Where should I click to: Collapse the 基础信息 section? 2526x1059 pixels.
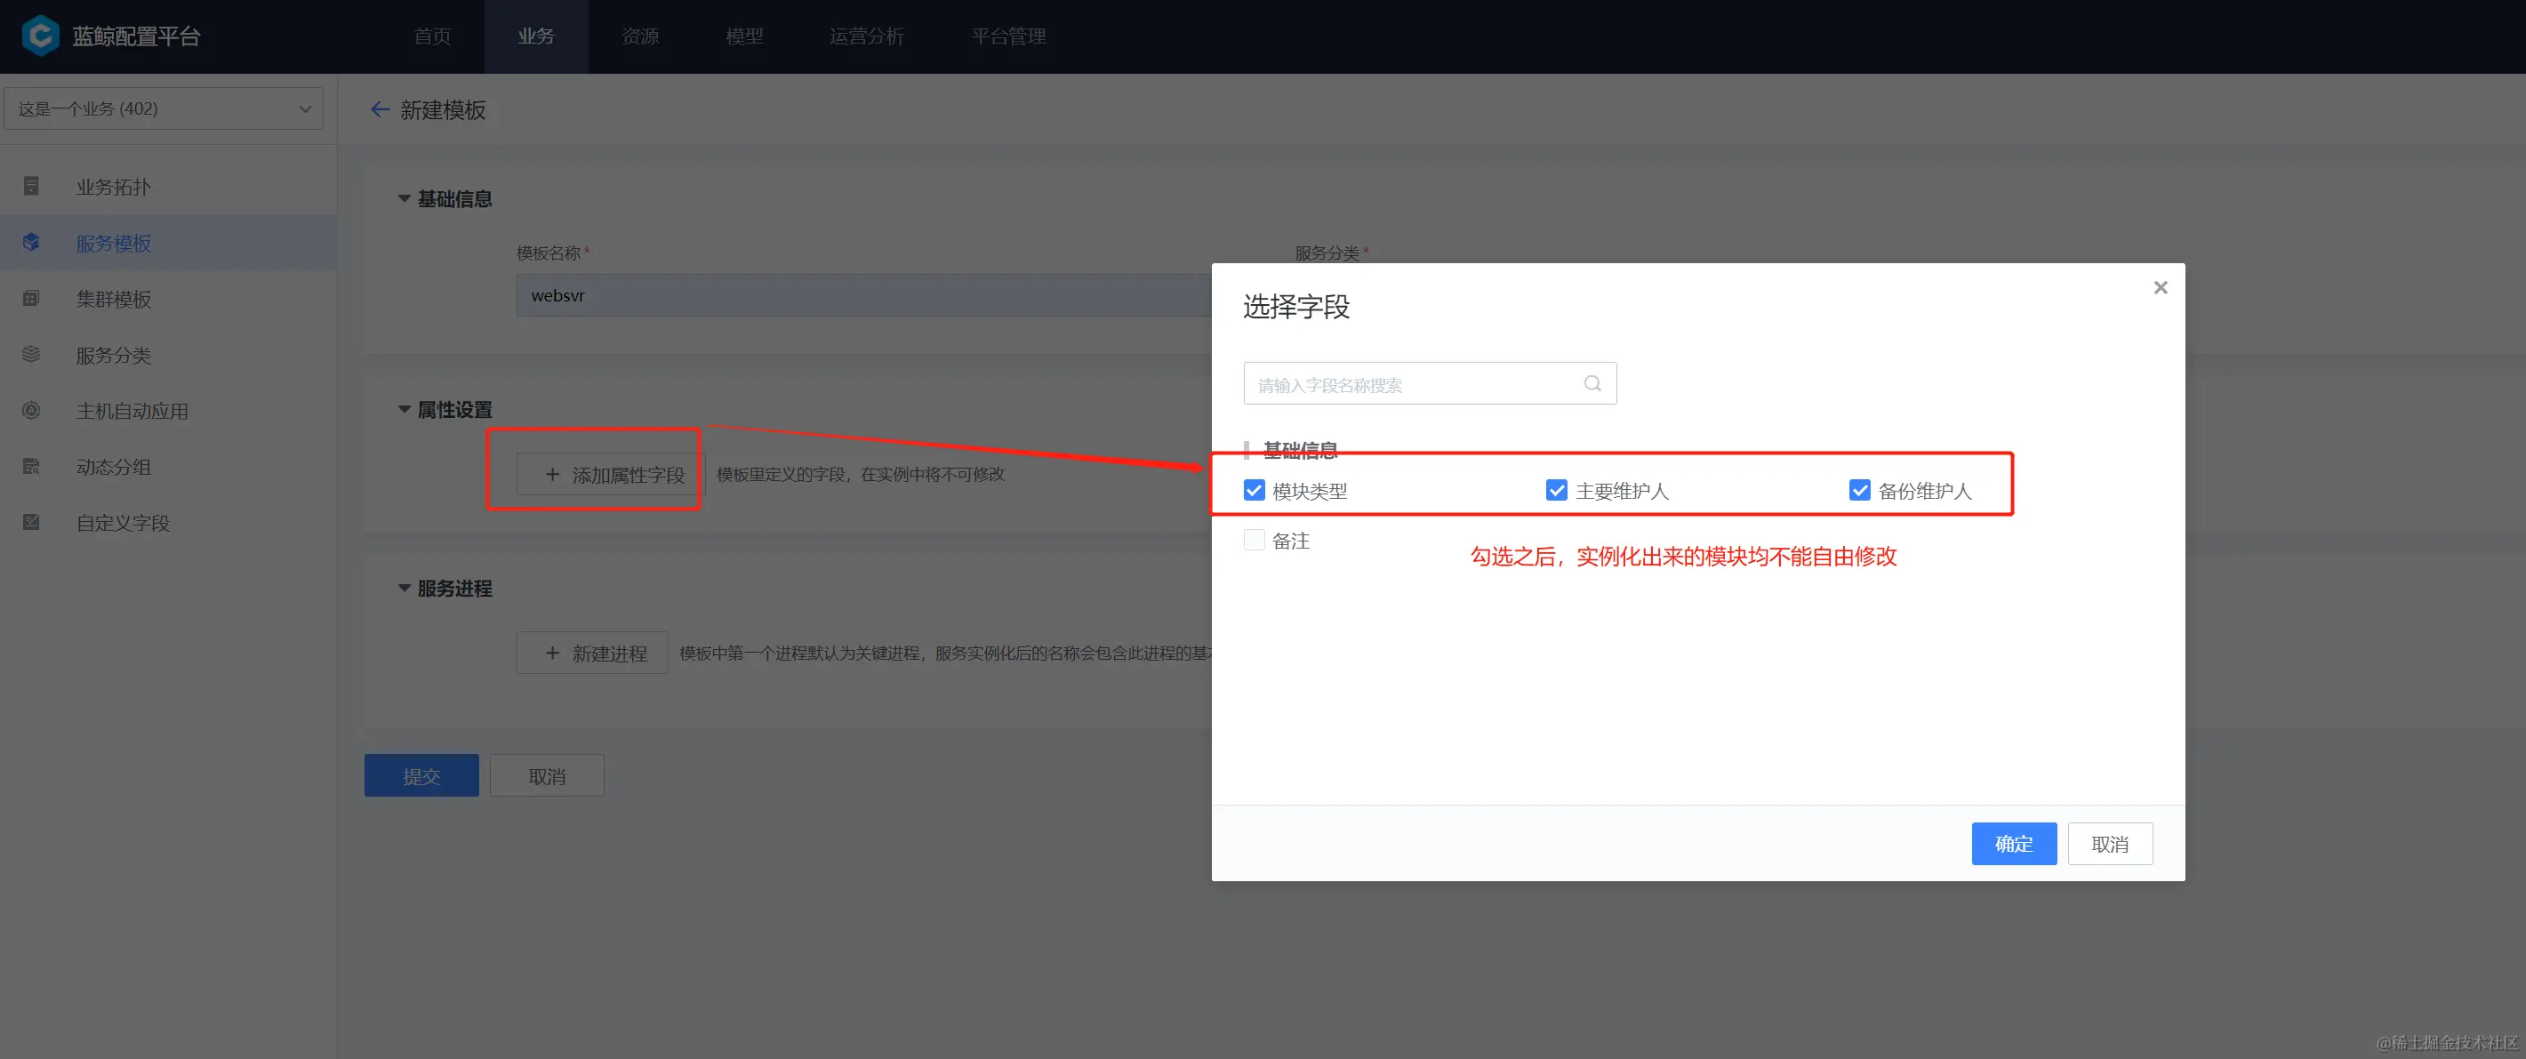pyautogui.click(x=404, y=199)
